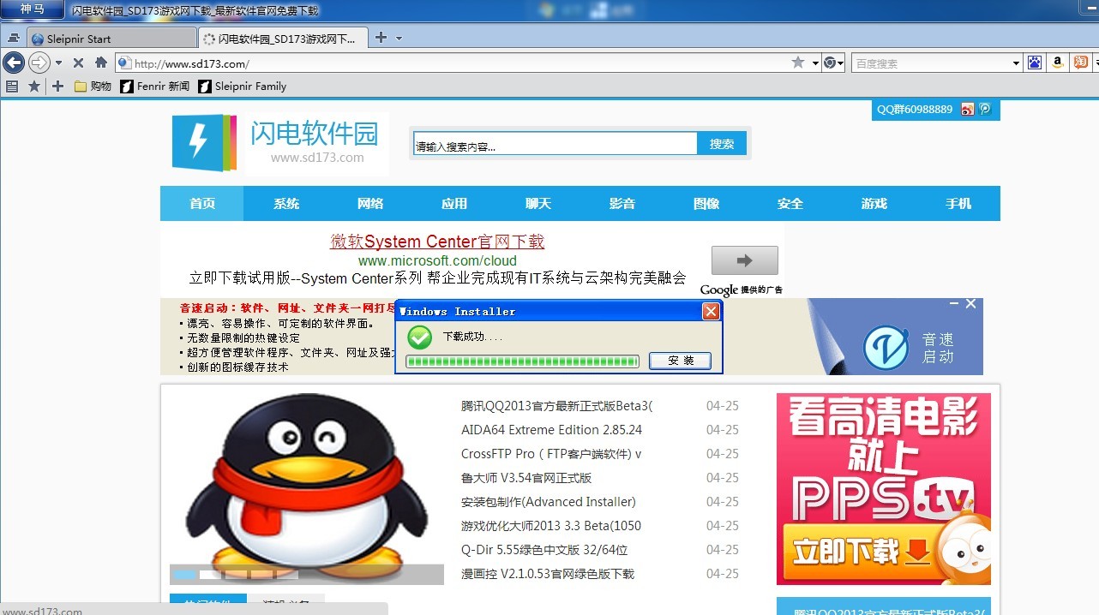Select 游戏 in navigation bar
This screenshot has width=1099, height=615.
pos(874,204)
